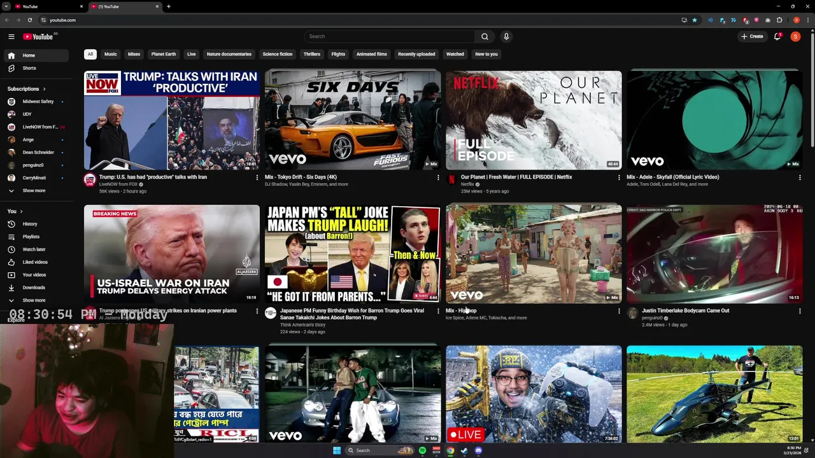Image resolution: width=815 pixels, height=458 pixels.
Task: Open Playlists in the sidebar
Action: pyautogui.click(x=36, y=237)
